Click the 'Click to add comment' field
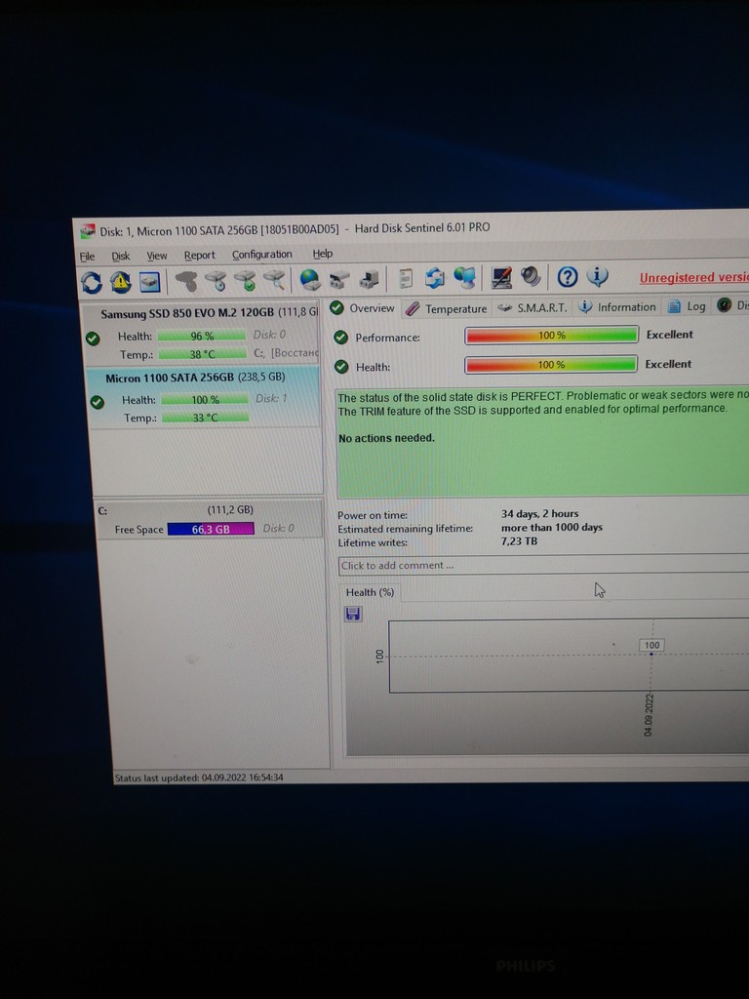Image resolution: width=749 pixels, height=999 pixels. (x=543, y=565)
